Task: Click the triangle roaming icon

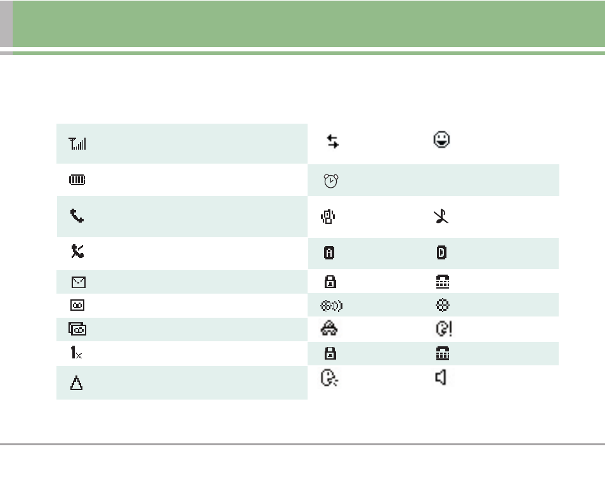Action: (x=76, y=383)
